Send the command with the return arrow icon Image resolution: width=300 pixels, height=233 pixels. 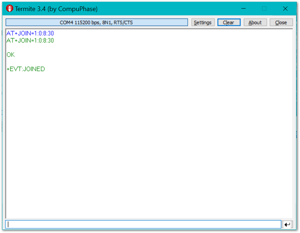tap(287, 224)
